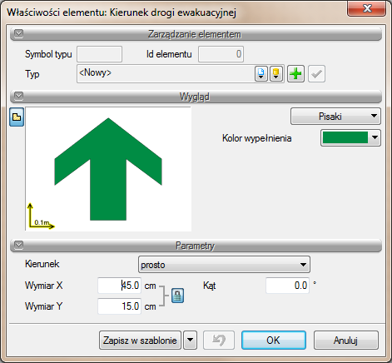This screenshot has height=363, width=392.
Task: Open symbol shape folder icon beside preview
Action: click(x=17, y=117)
